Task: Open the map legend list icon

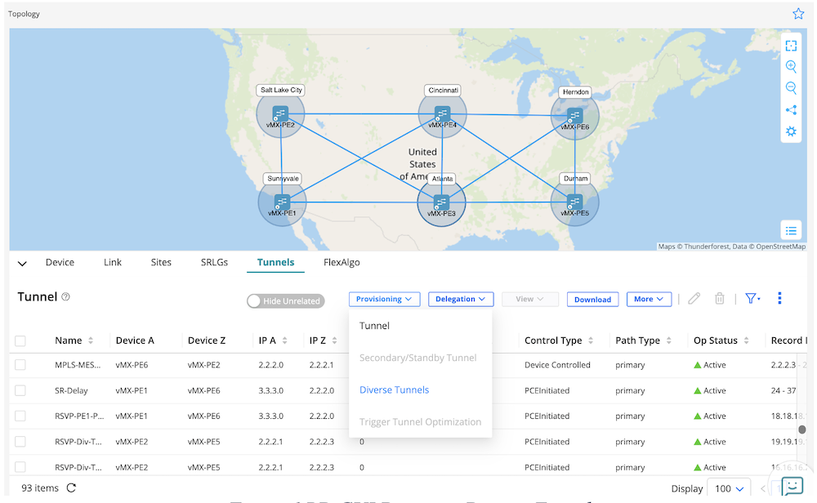Action: tap(791, 230)
